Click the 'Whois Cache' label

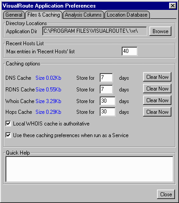pos(20,101)
